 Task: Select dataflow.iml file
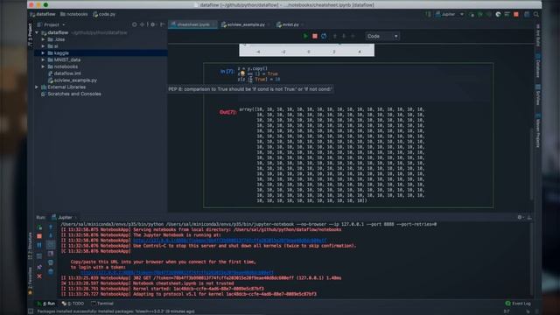64,73
